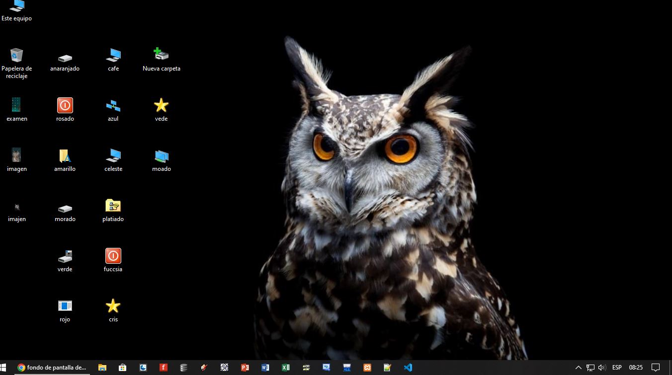The height and width of the screenshot is (375, 672).
Task: Open Visual Studio Code from the taskbar
Action: (408, 368)
